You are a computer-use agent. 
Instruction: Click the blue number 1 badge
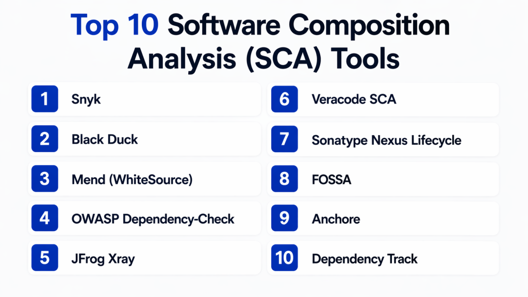(x=44, y=99)
